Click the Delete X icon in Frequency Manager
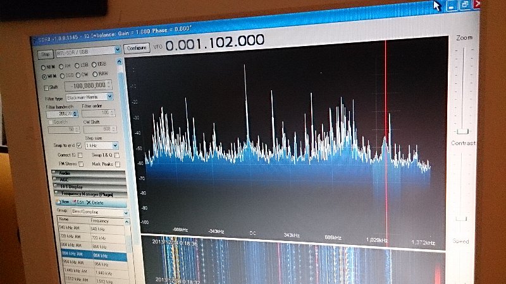The image size is (506, 284). tap(89, 203)
